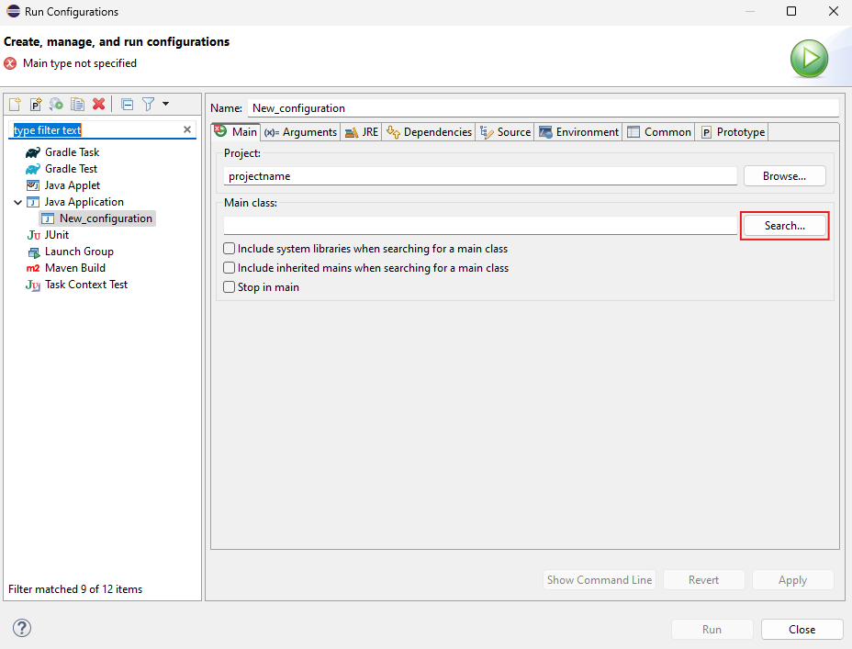Click the New launch configuration icon
The width and height of the screenshot is (852, 649).
(x=15, y=105)
